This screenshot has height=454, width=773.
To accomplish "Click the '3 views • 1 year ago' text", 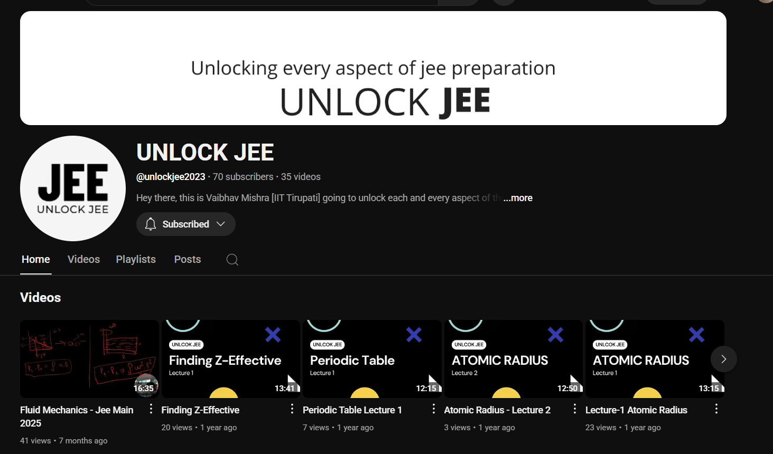I will [x=479, y=428].
